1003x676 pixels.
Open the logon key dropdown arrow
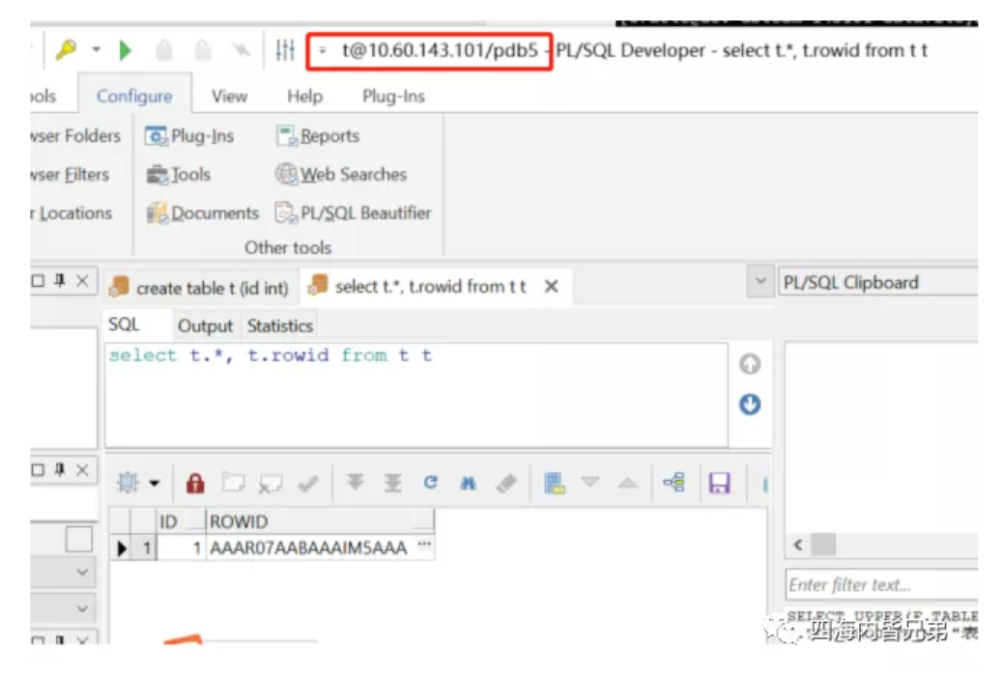pyautogui.click(x=96, y=49)
